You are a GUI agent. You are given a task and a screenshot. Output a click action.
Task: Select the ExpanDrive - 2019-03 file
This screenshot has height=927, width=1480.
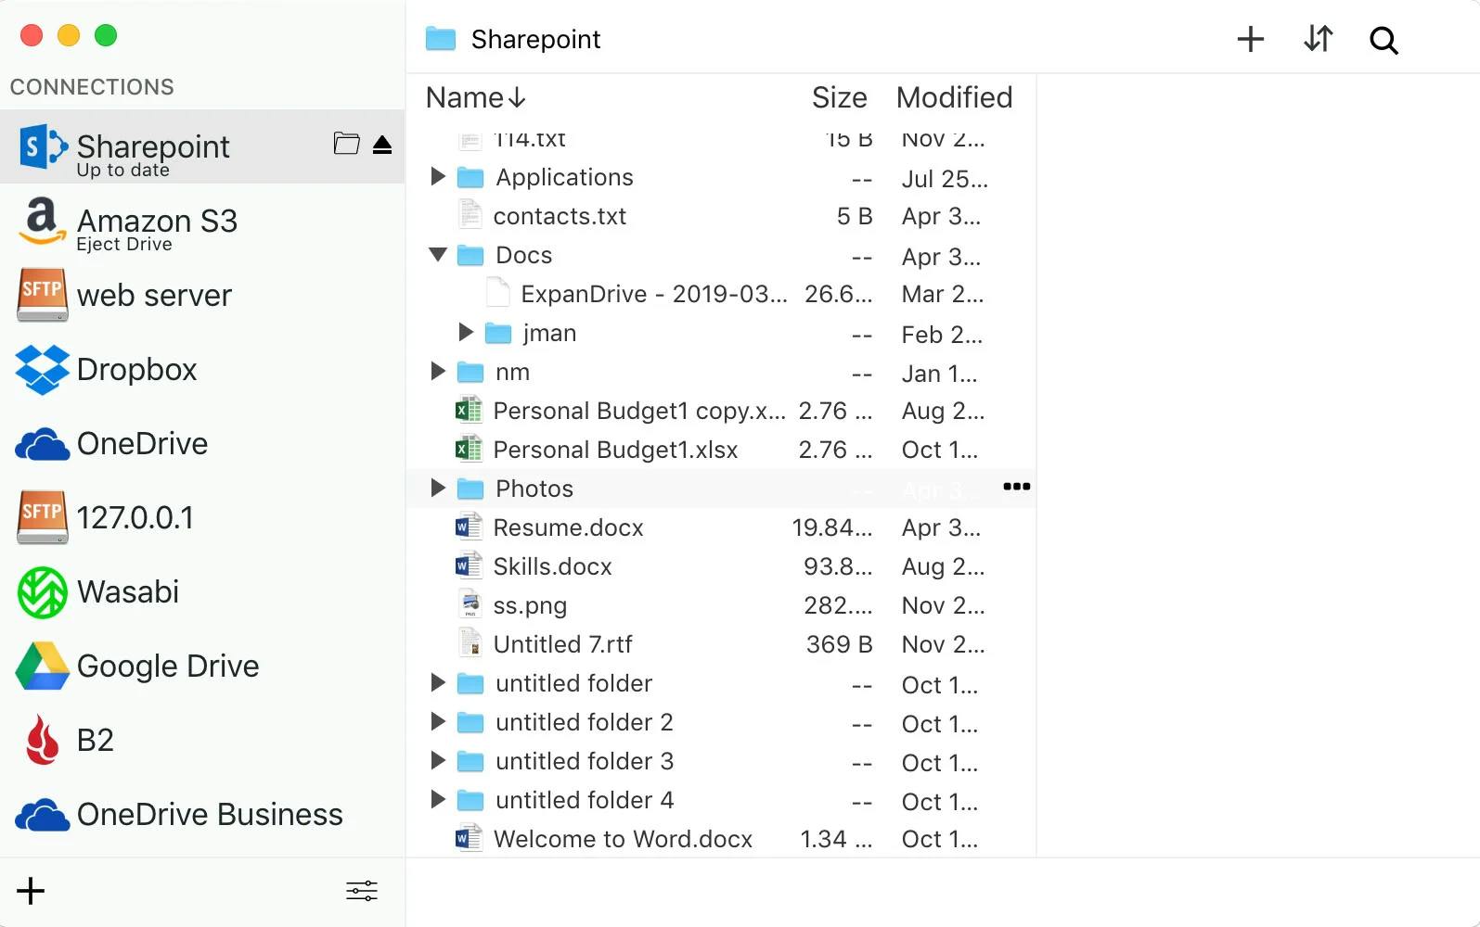coord(654,294)
